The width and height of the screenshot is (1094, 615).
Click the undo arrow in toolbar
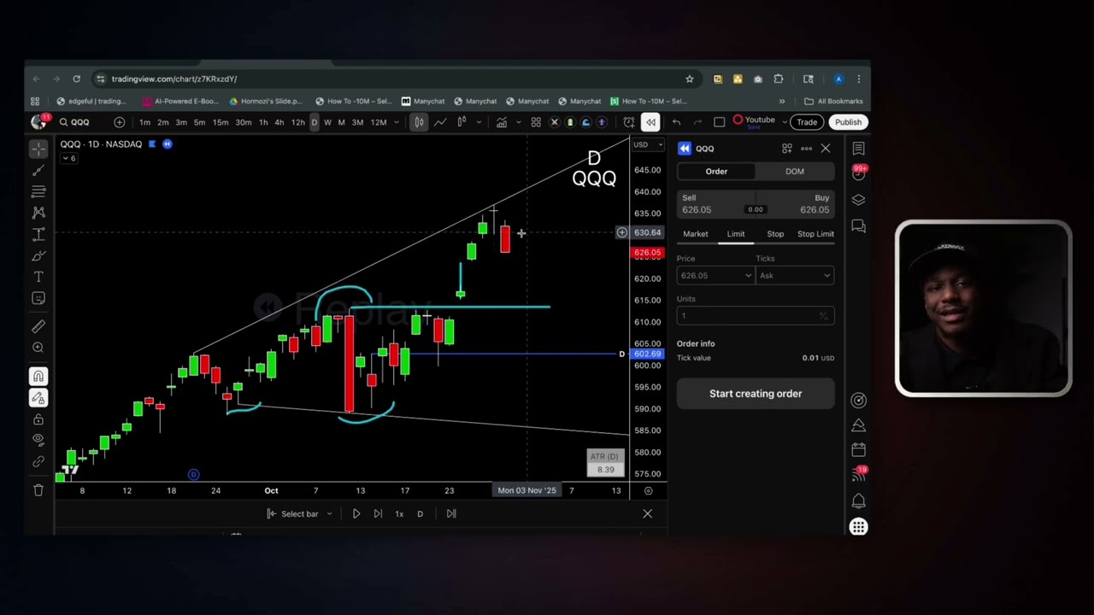676,122
